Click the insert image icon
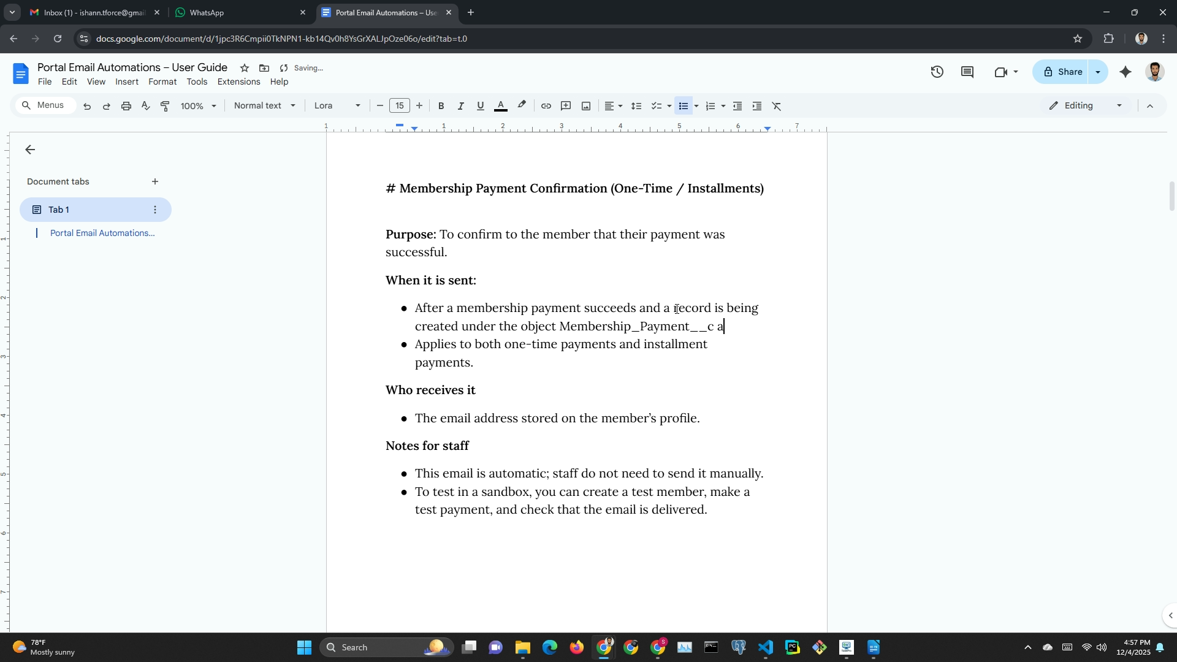 586,106
